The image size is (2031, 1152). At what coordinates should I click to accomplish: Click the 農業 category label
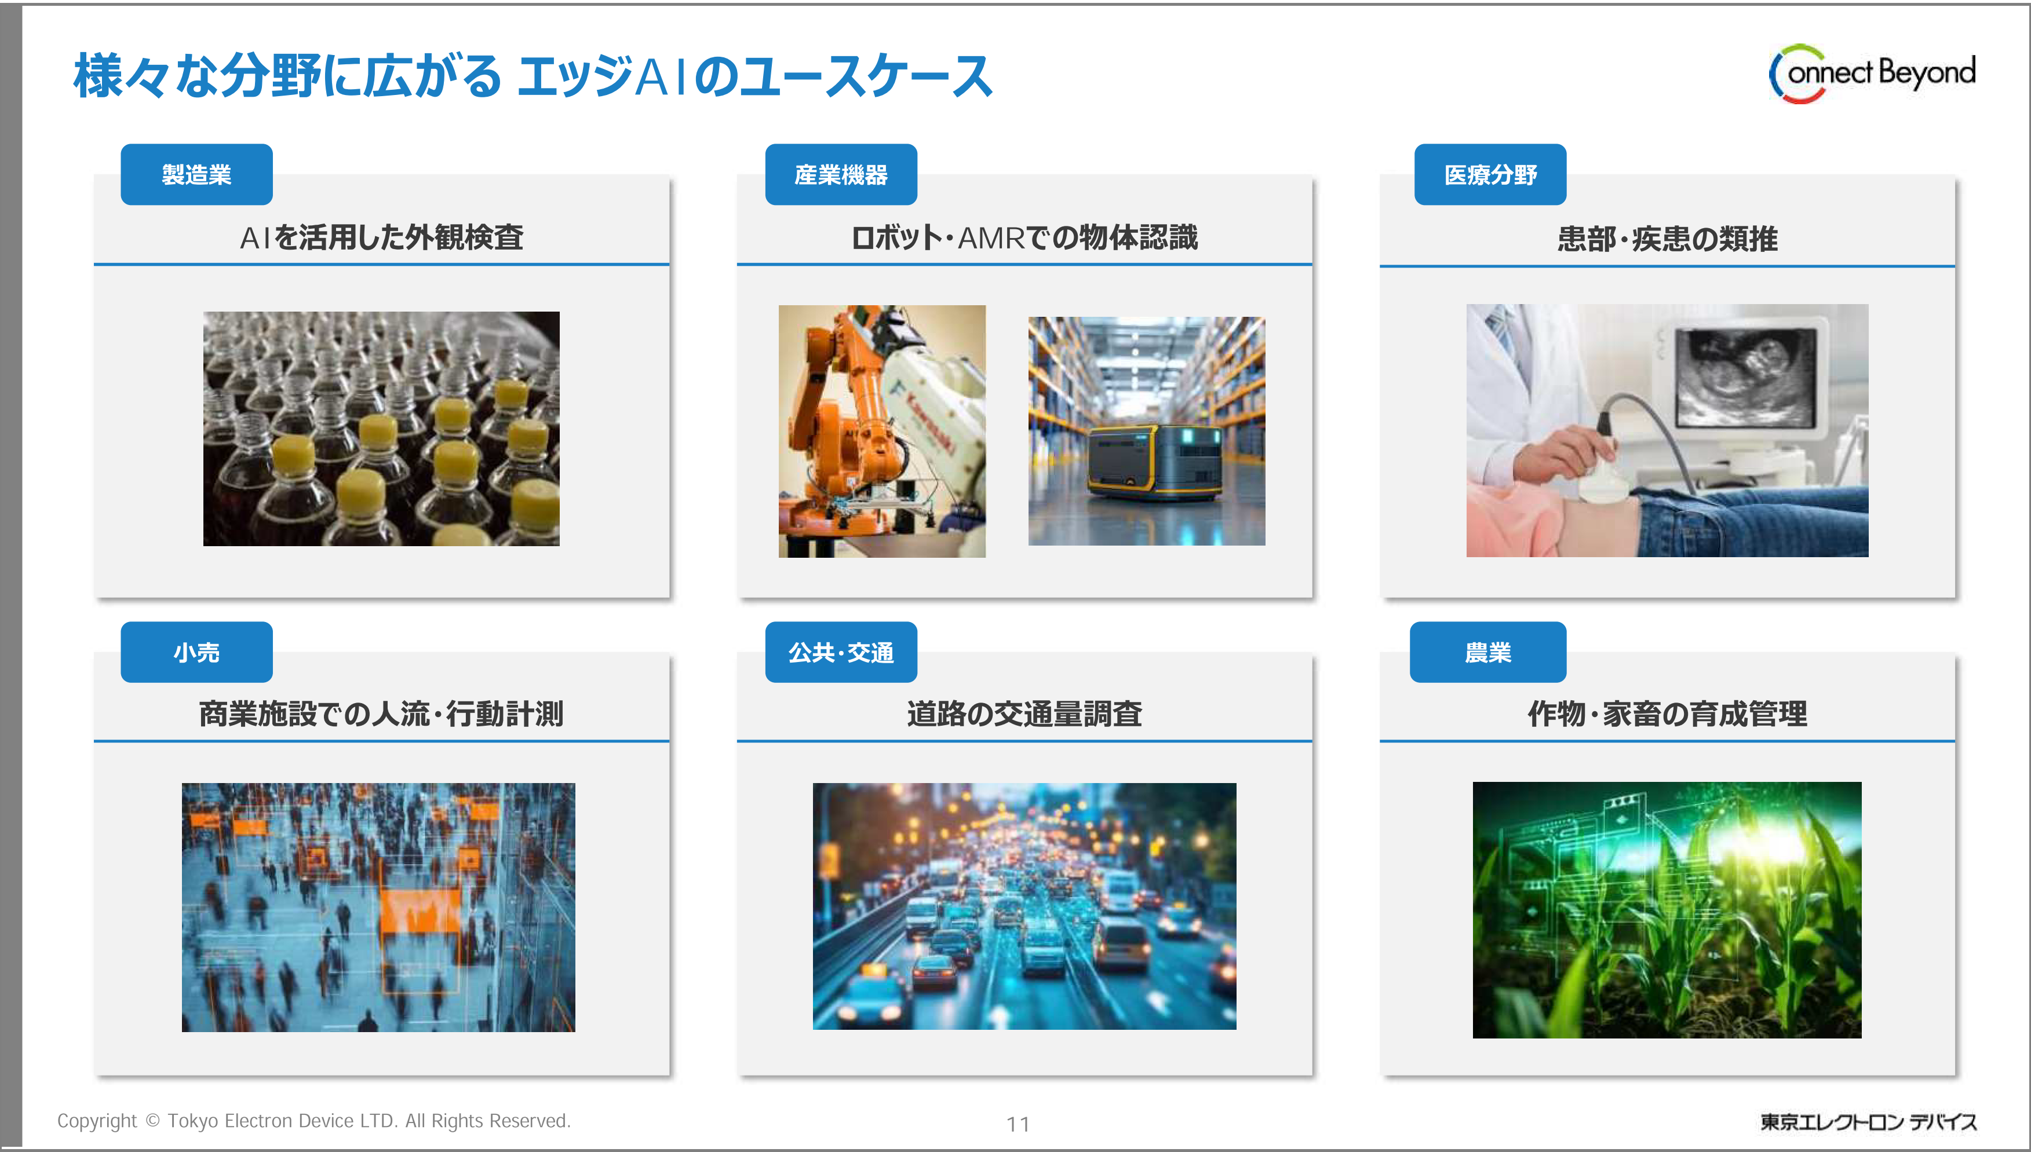tap(1487, 653)
